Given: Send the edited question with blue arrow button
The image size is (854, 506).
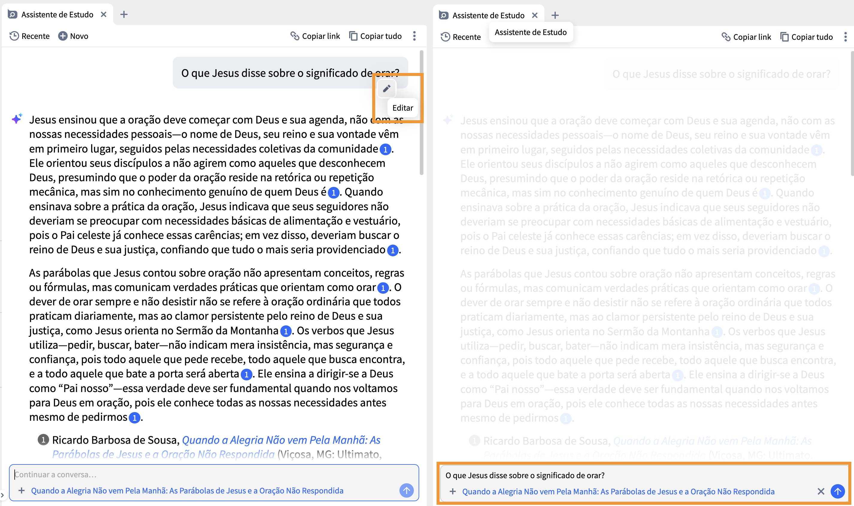Looking at the screenshot, I should [x=838, y=491].
